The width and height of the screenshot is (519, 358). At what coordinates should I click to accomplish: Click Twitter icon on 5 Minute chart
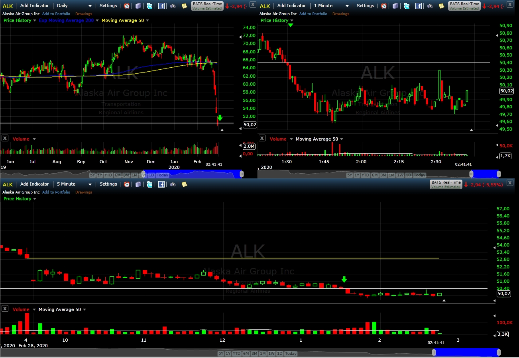[x=149, y=184]
